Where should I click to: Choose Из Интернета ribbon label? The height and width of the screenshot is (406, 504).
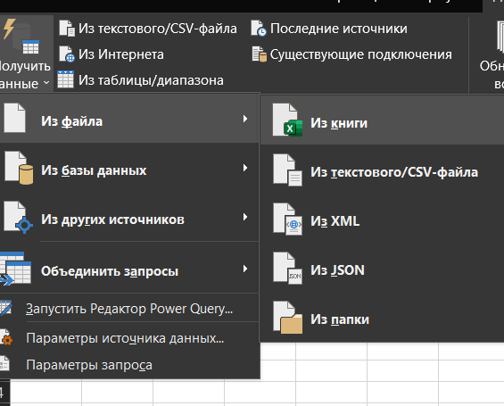click(x=121, y=54)
